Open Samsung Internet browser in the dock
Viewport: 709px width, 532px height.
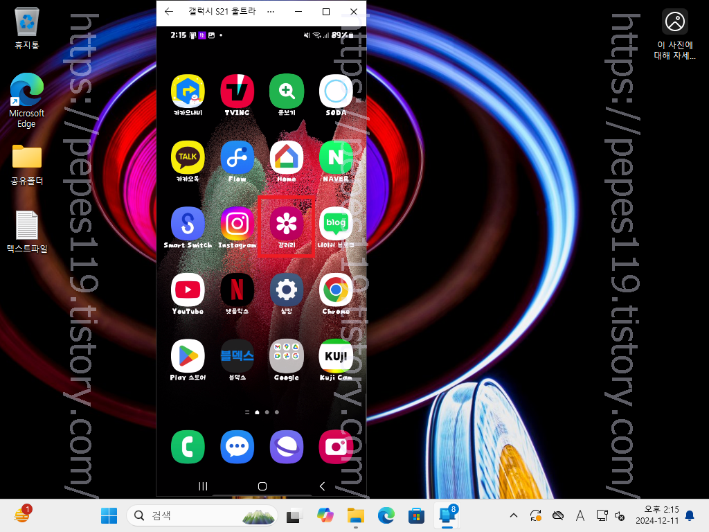(286, 447)
